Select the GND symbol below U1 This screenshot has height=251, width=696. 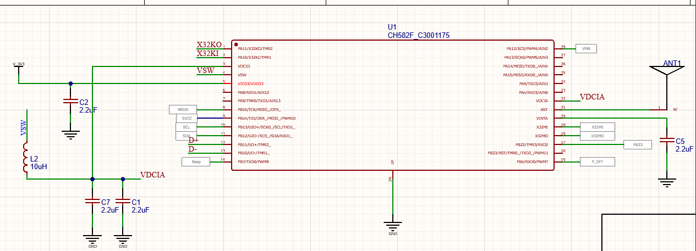click(x=392, y=225)
